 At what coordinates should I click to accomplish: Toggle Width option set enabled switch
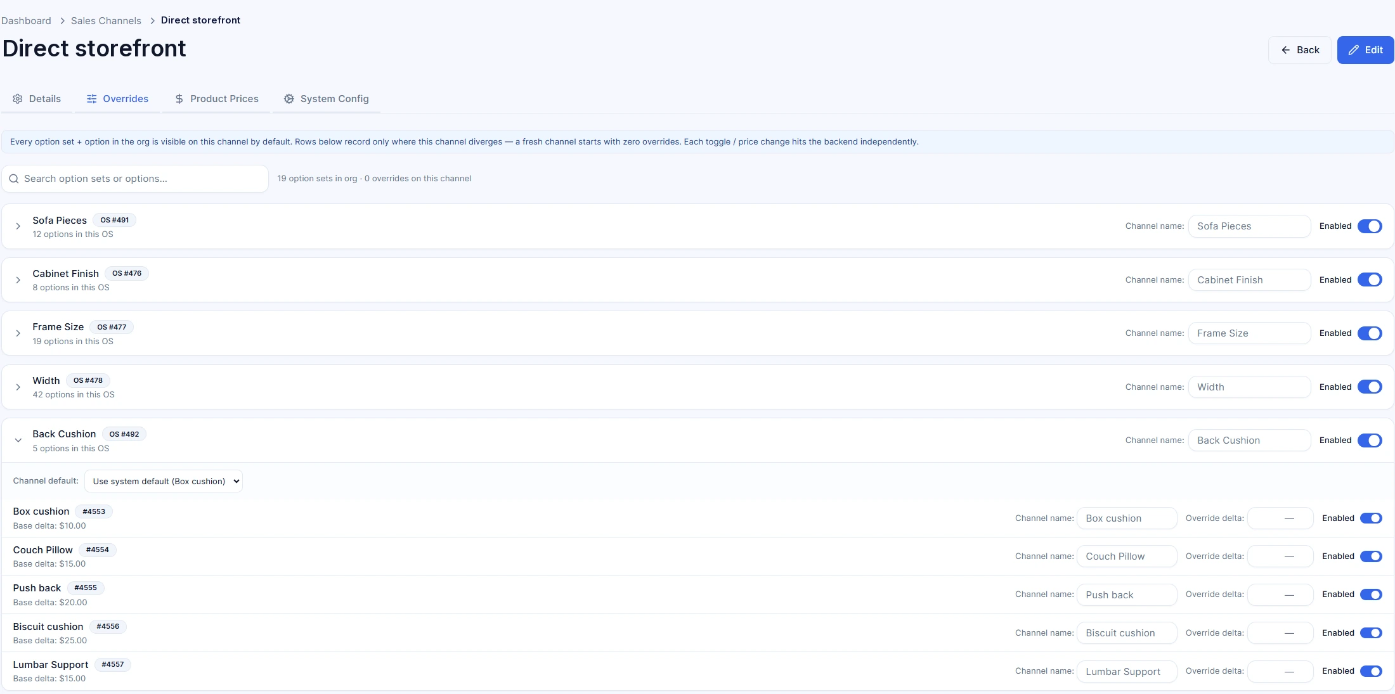1370,387
